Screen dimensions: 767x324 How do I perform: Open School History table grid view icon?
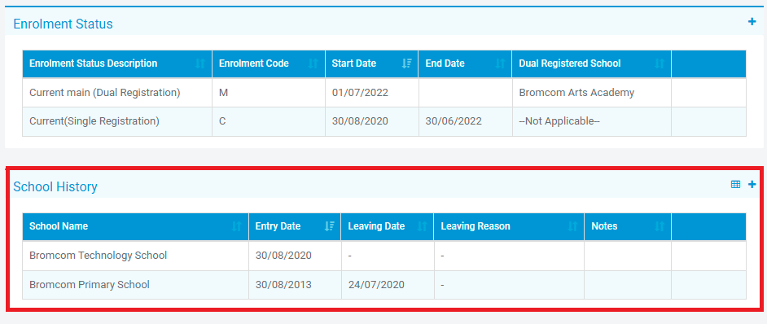[736, 185]
